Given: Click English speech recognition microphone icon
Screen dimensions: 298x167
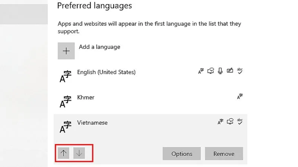Looking at the screenshot, I should click(x=221, y=71).
